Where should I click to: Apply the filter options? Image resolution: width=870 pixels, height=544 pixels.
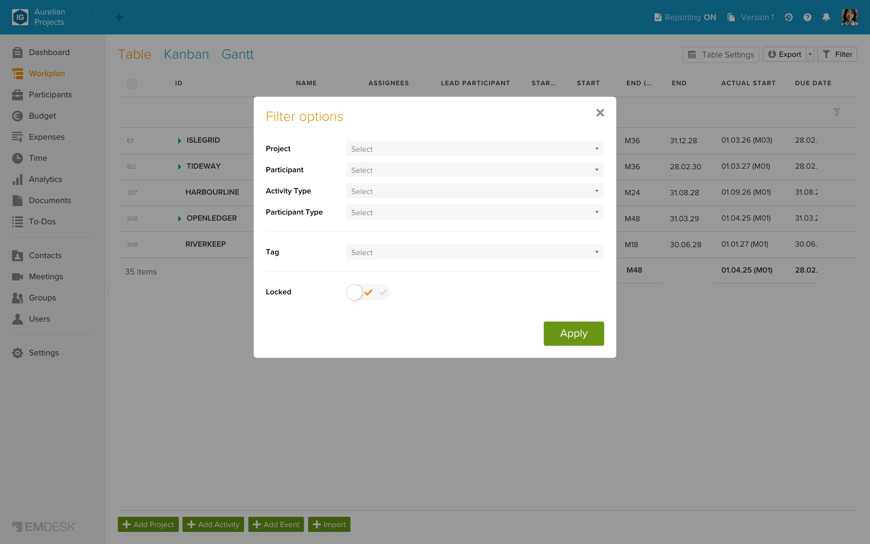pos(573,334)
